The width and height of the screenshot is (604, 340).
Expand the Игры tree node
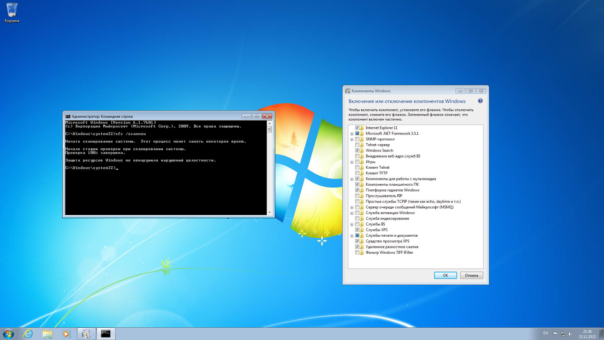point(352,162)
